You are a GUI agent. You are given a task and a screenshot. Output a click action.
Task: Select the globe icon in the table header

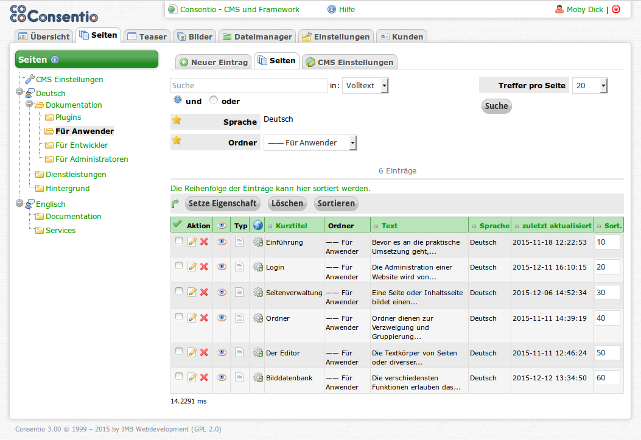[x=257, y=225]
